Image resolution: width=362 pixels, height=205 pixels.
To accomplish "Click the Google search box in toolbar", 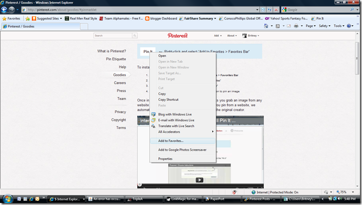I will [x=318, y=10].
